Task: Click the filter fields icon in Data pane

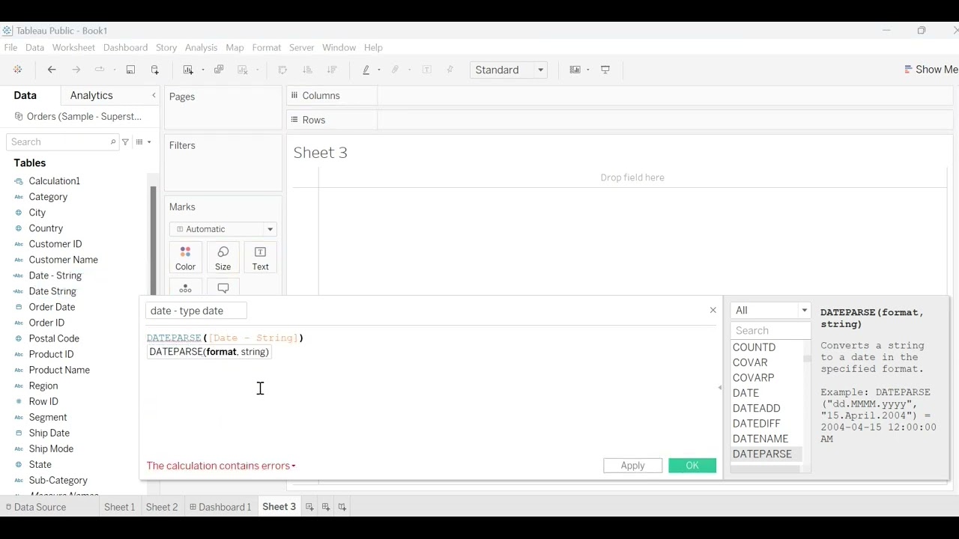Action: point(125,141)
